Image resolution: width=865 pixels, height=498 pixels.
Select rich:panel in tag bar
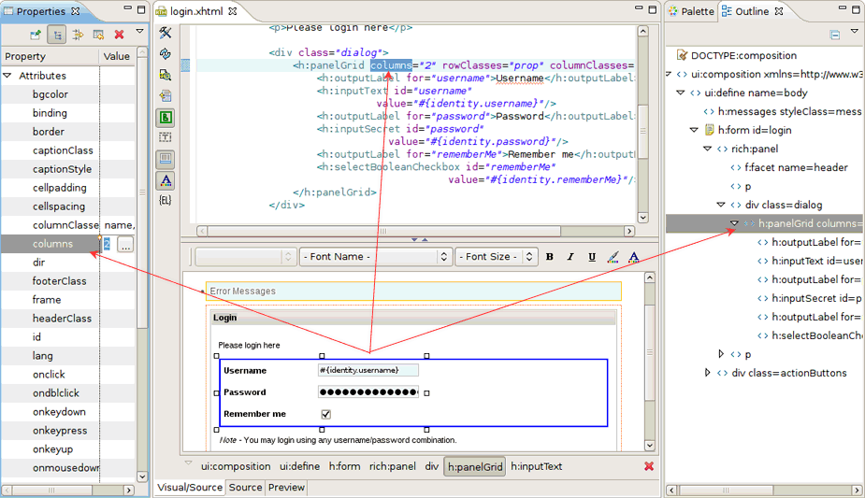click(x=392, y=466)
